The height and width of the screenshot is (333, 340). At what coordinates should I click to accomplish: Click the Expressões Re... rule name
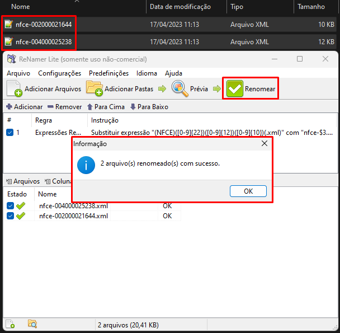(58, 133)
